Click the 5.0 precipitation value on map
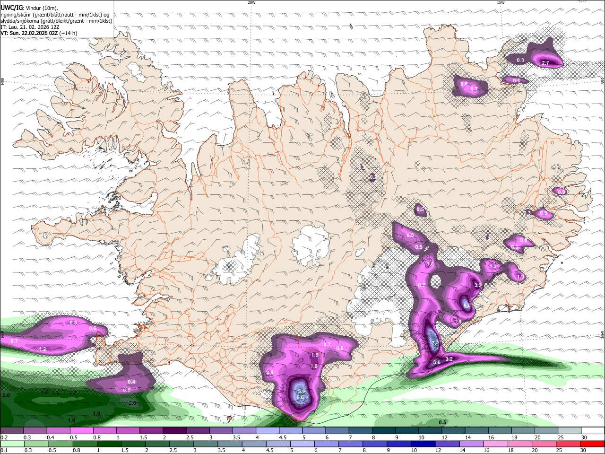 (x=467, y=306)
